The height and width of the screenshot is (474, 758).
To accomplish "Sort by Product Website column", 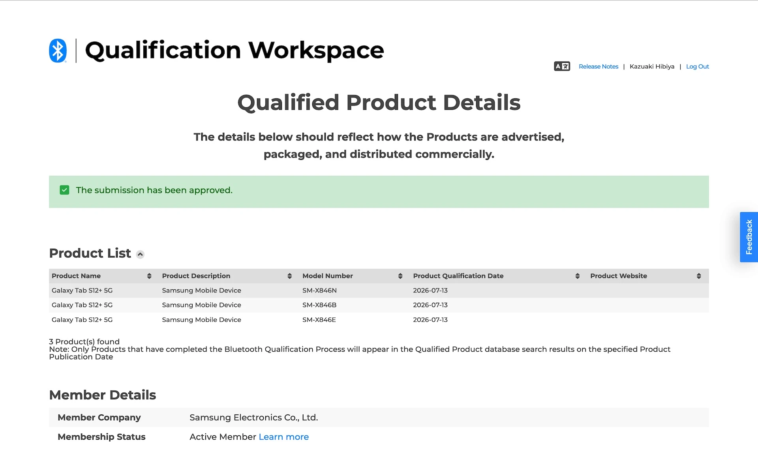I will pyautogui.click(x=699, y=276).
